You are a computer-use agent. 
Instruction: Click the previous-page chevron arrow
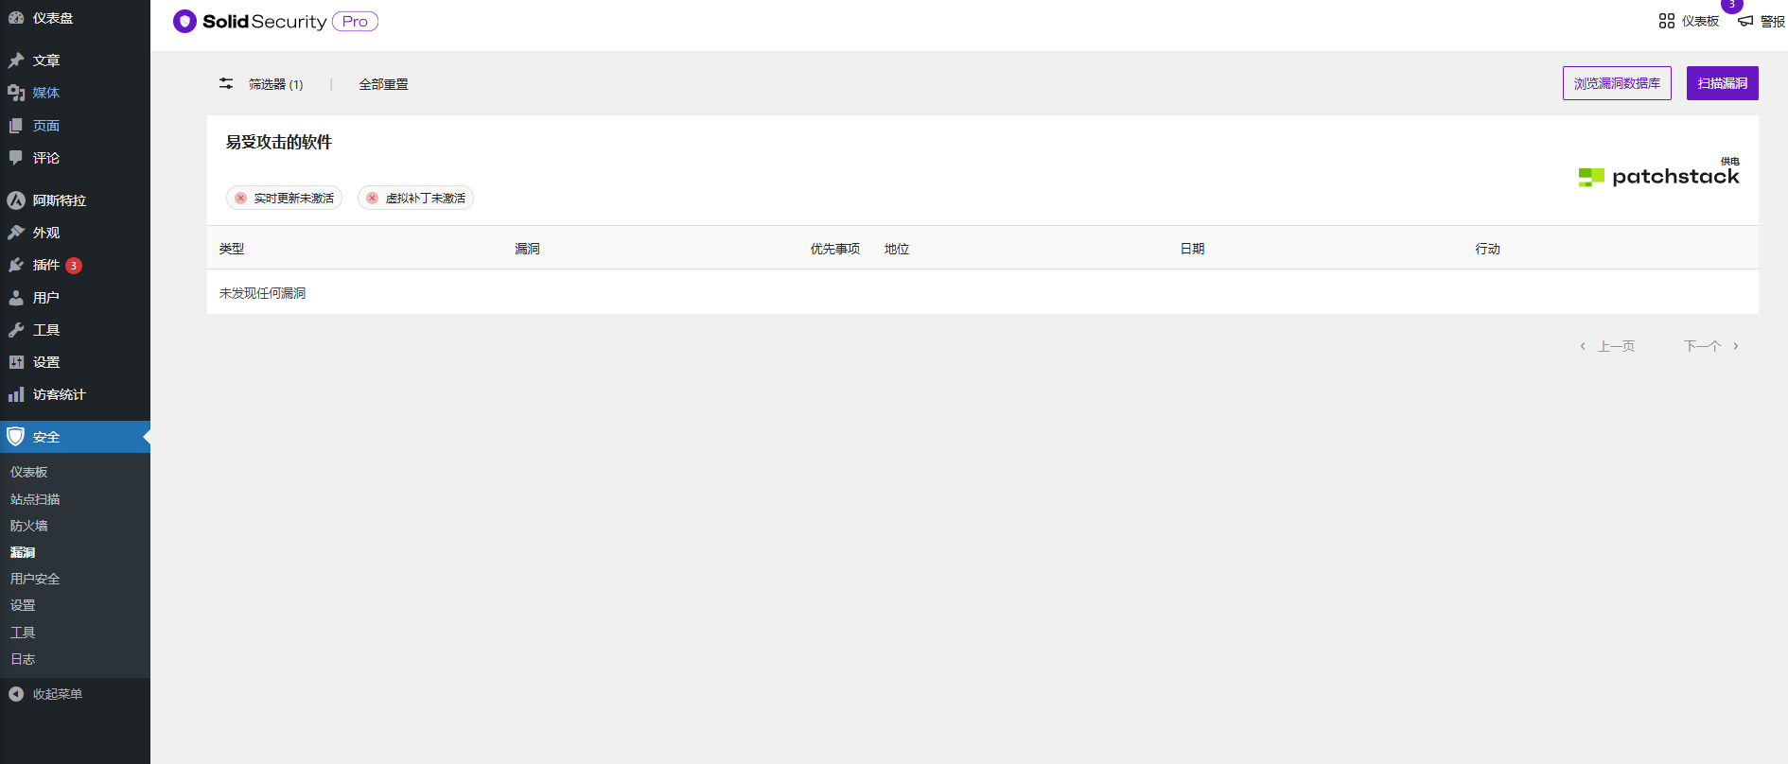click(1583, 346)
